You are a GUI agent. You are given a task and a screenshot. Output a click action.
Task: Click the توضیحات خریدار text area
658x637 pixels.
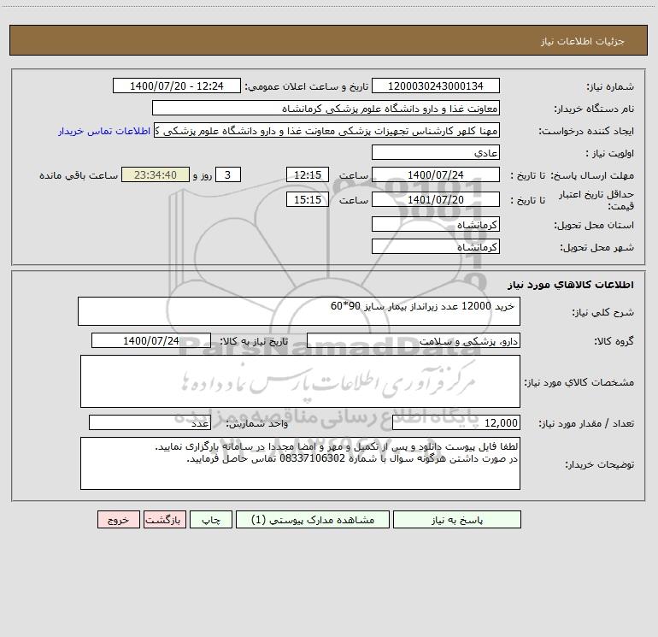pyautogui.click(x=300, y=463)
